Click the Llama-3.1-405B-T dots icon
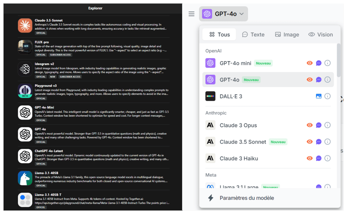 [x=25, y=200]
